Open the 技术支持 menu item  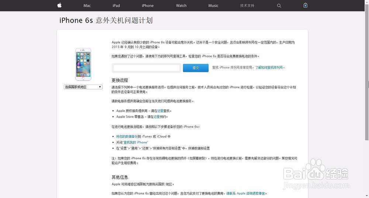(247, 6)
